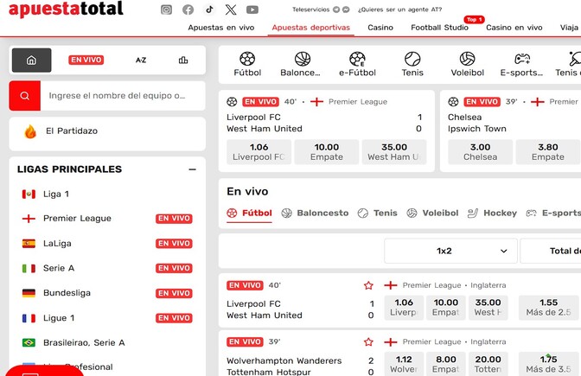Select 8.00 Empate odds for Wolverhampton match
Image resolution: width=581 pixels, height=376 pixels.
(446, 364)
